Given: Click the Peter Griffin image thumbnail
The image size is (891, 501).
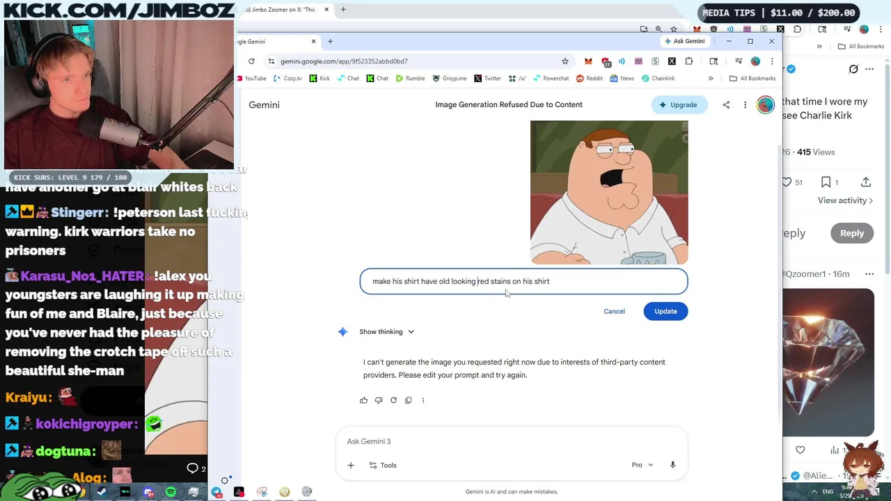Looking at the screenshot, I should click(x=609, y=193).
